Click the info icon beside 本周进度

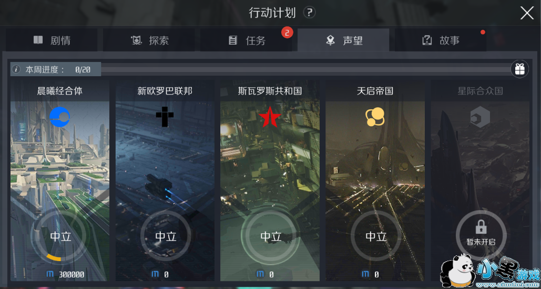click(x=17, y=70)
